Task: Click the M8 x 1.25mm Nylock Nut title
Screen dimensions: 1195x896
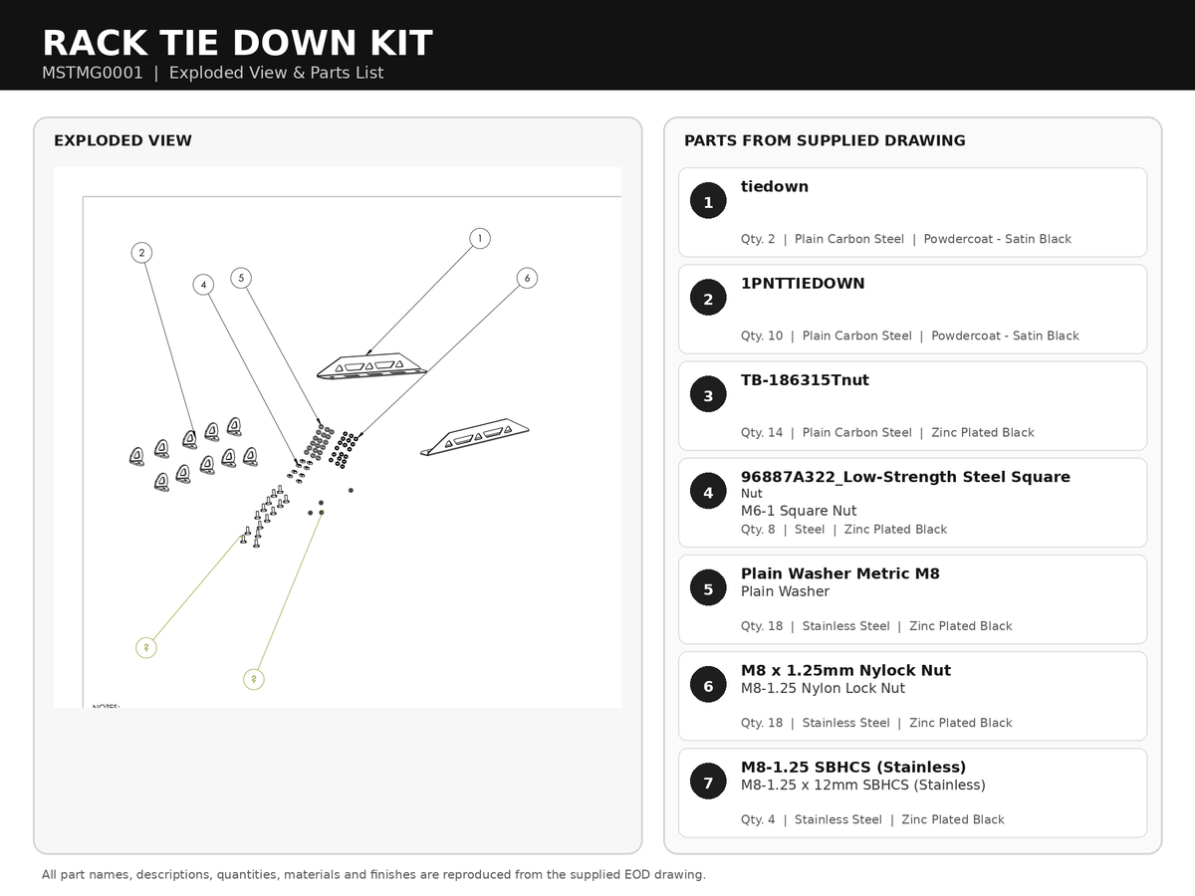Action: click(x=845, y=670)
